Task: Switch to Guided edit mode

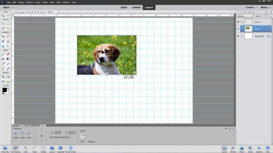Action: pos(136,8)
